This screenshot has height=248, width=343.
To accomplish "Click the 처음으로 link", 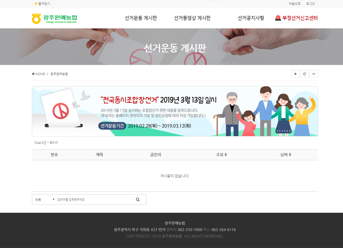I will (295, 4).
